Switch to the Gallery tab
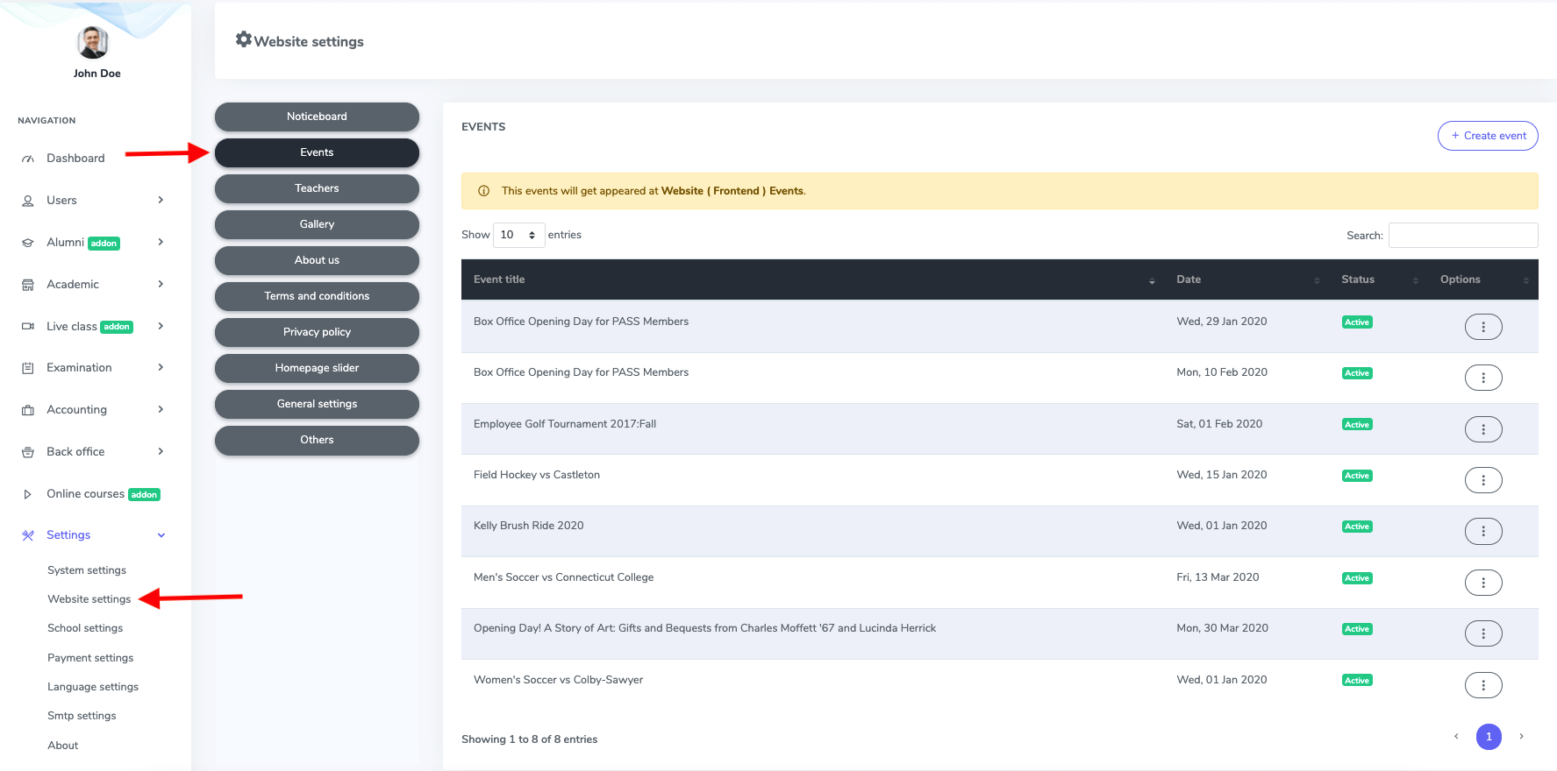The image size is (1557, 771). [317, 224]
